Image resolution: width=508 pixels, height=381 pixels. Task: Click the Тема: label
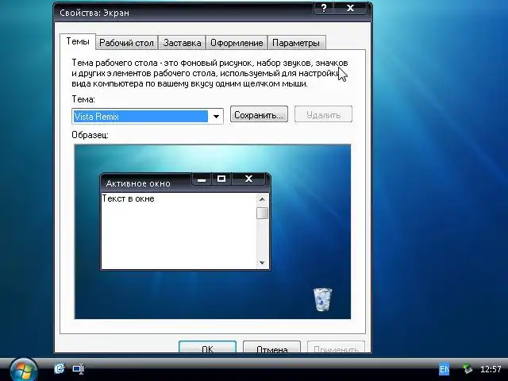tap(83, 99)
